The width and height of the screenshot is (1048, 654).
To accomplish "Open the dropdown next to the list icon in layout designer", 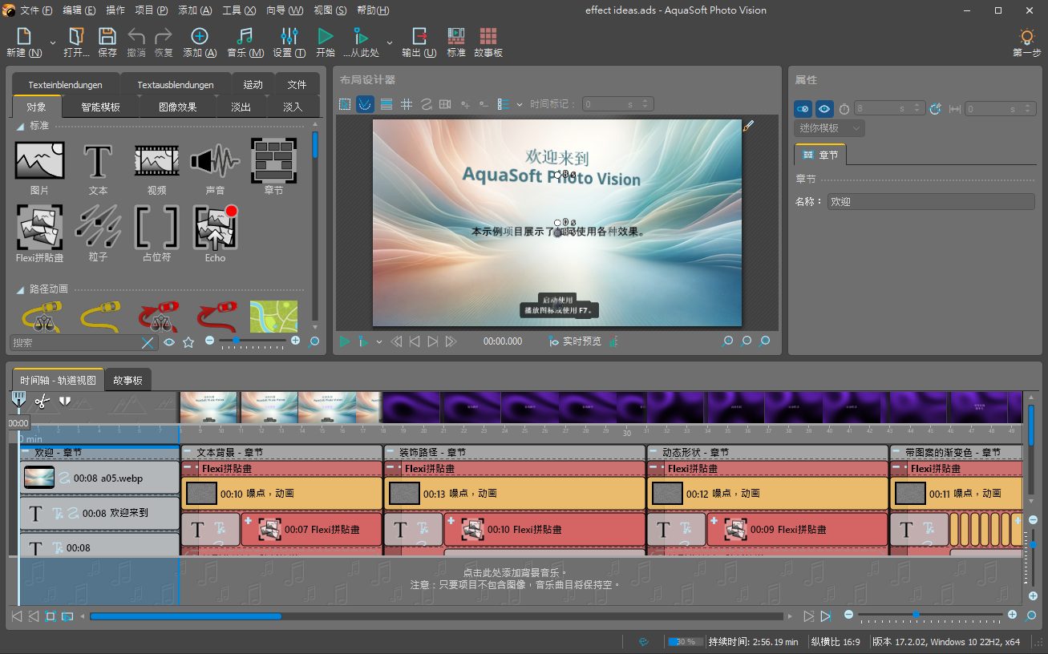I will (x=520, y=104).
